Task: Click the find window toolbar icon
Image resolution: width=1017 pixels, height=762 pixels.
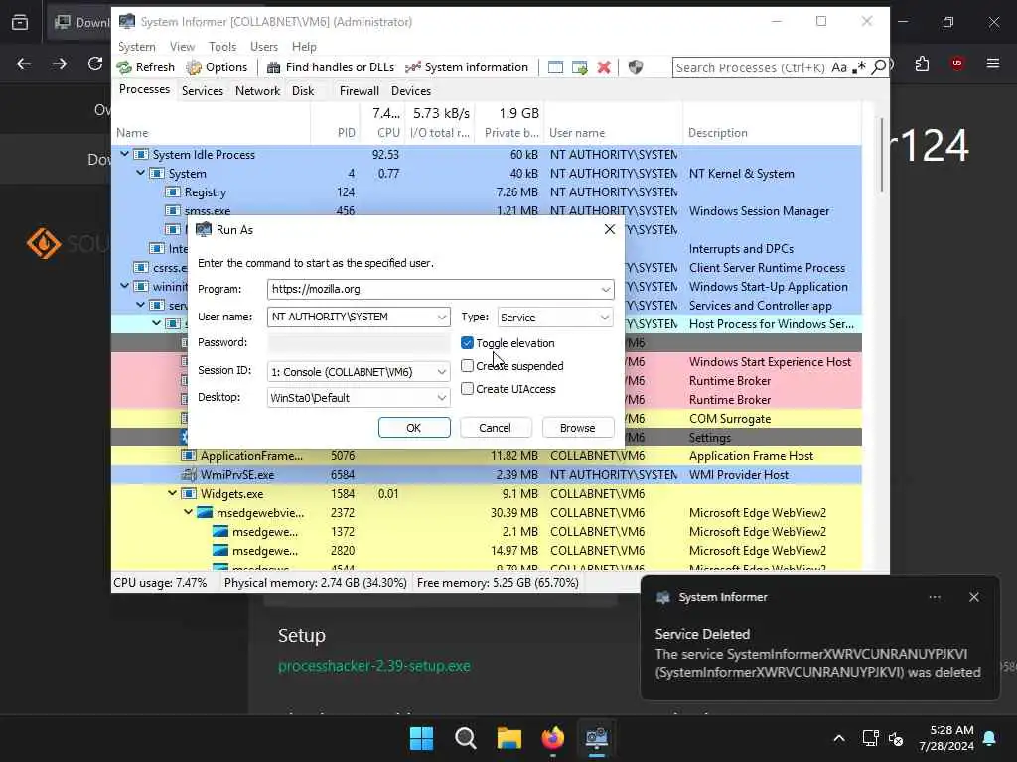Action: (x=555, y=67)
